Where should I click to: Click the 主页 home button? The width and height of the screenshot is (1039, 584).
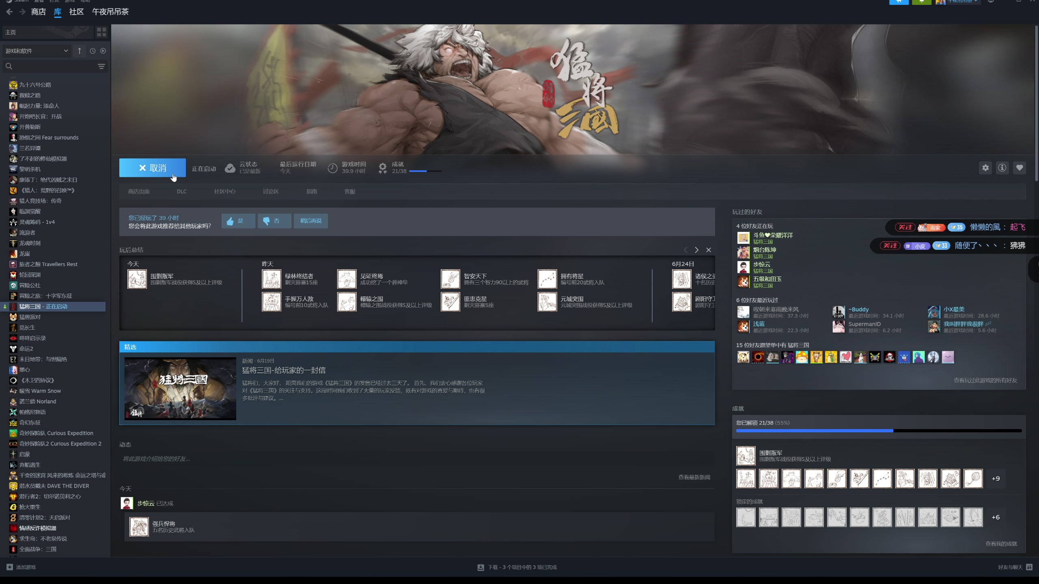47,32
